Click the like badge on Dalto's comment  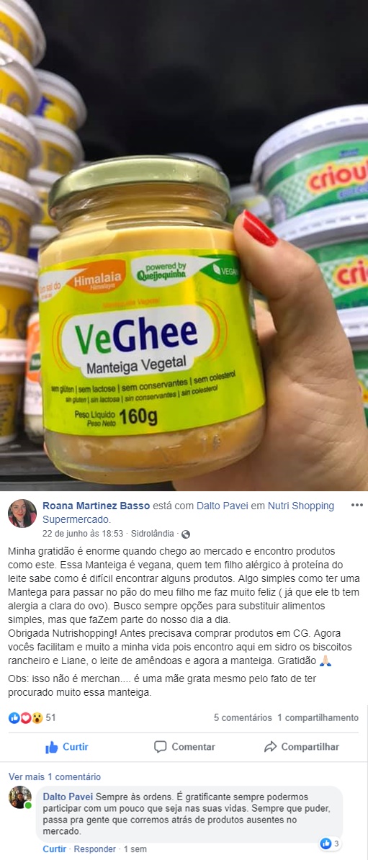pyautogui.click(x=330, y=843)
